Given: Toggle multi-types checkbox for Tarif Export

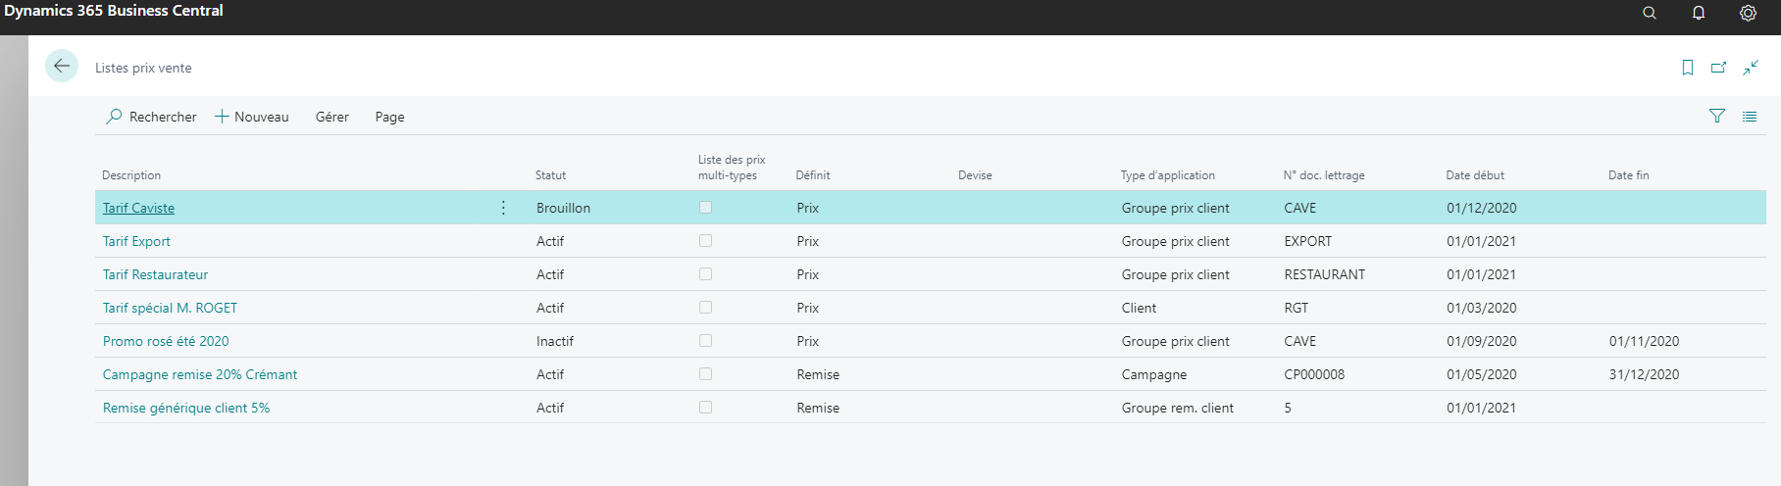Looking at the screenshot, I should click(705, 241).
